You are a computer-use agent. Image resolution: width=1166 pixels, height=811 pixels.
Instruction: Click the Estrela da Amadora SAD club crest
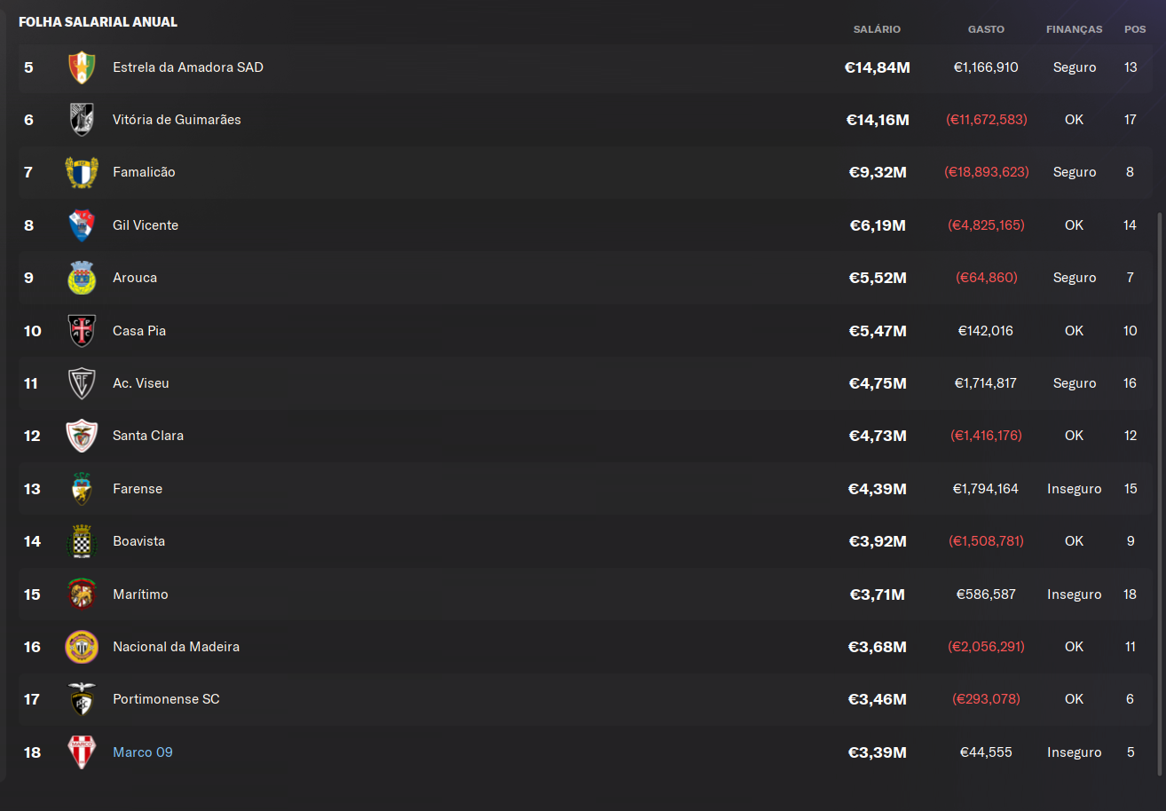tap(82, 67)
